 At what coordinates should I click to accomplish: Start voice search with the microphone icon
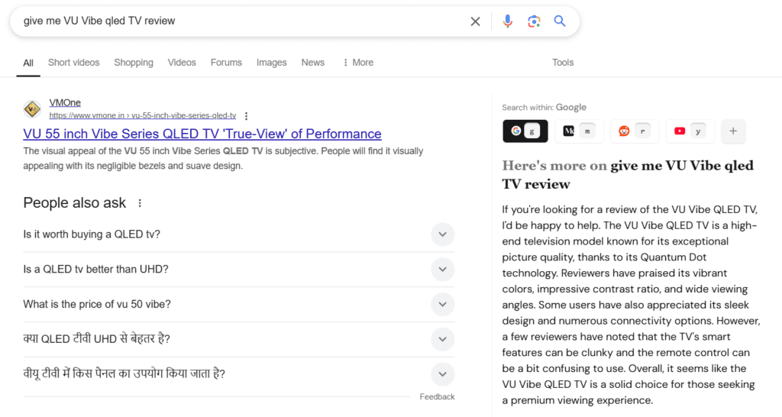tap(507, 21)
